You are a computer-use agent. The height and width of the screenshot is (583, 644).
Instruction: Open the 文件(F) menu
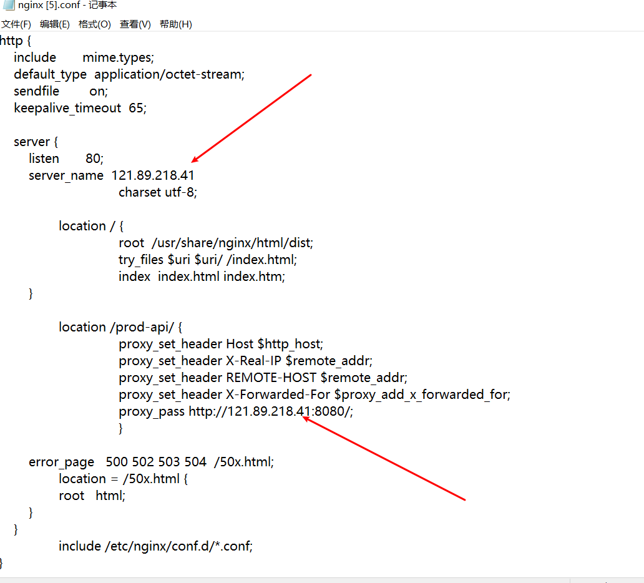pos(16,24)
